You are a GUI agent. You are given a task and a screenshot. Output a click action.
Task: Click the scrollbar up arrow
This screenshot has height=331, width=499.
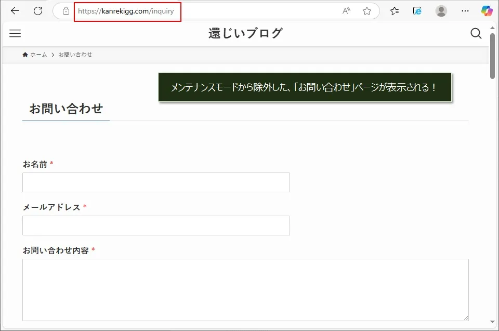click(x=492, y=28)
